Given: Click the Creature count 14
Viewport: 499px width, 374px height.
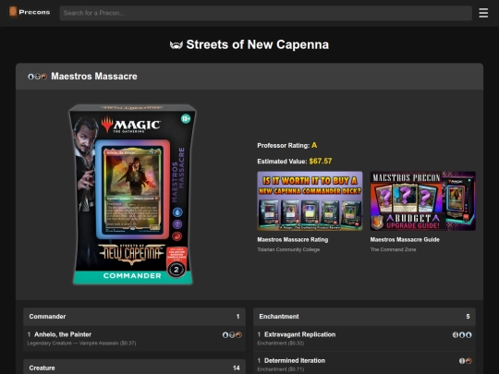Looking at the screenshot, I should click(x=237, y=368).
